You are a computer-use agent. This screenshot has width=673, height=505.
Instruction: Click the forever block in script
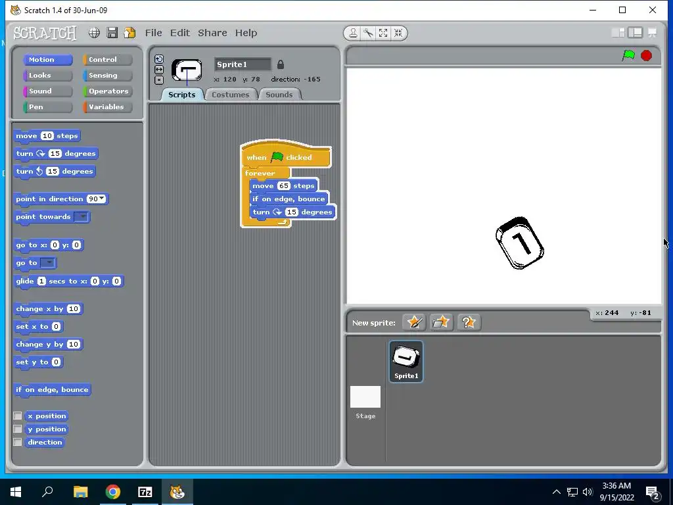coord(260,173)
